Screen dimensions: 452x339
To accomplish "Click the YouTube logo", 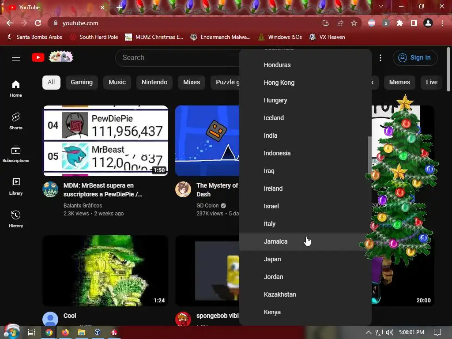I will (x=38, y=58).
